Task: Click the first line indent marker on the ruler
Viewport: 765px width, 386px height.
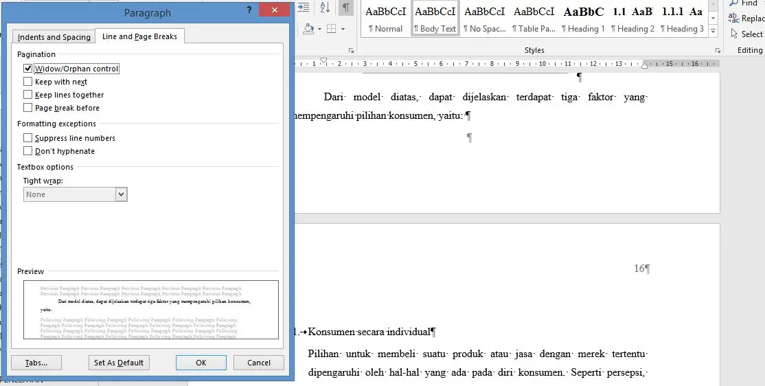Action: (323, 61)
